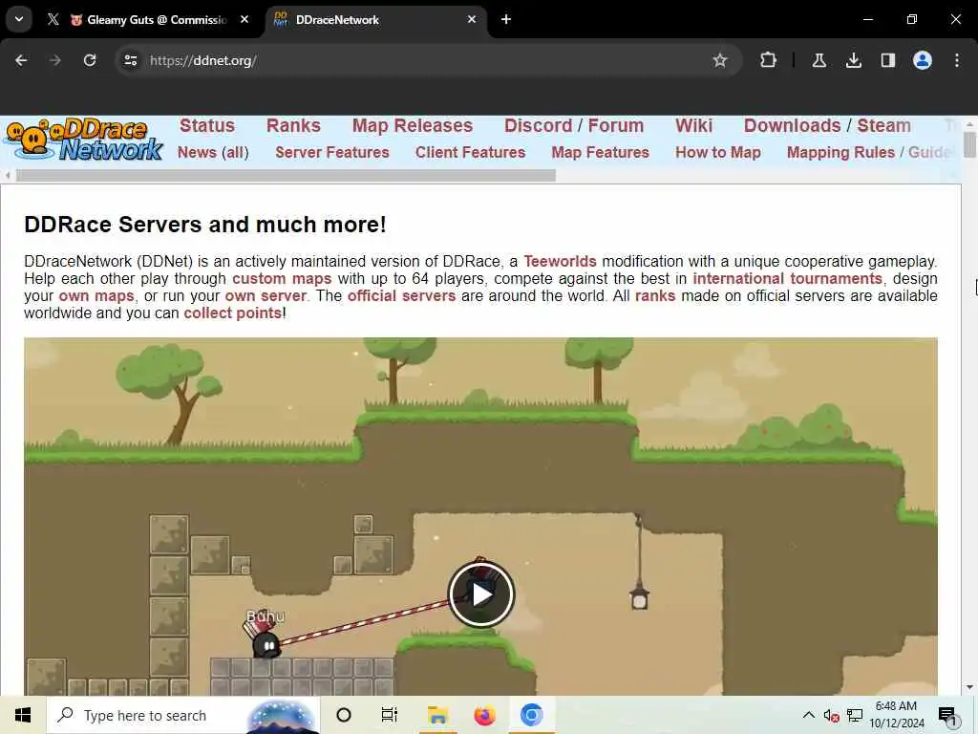The width and height of the screenshot is (978, 734).
Task: Show hidden system tray icons
Action: tap(808, 715)
